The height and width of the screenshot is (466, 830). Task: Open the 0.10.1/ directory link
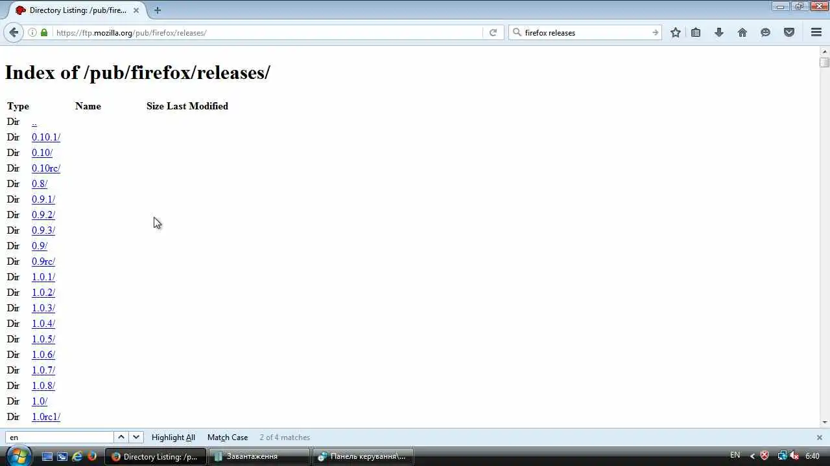[46, 137]
